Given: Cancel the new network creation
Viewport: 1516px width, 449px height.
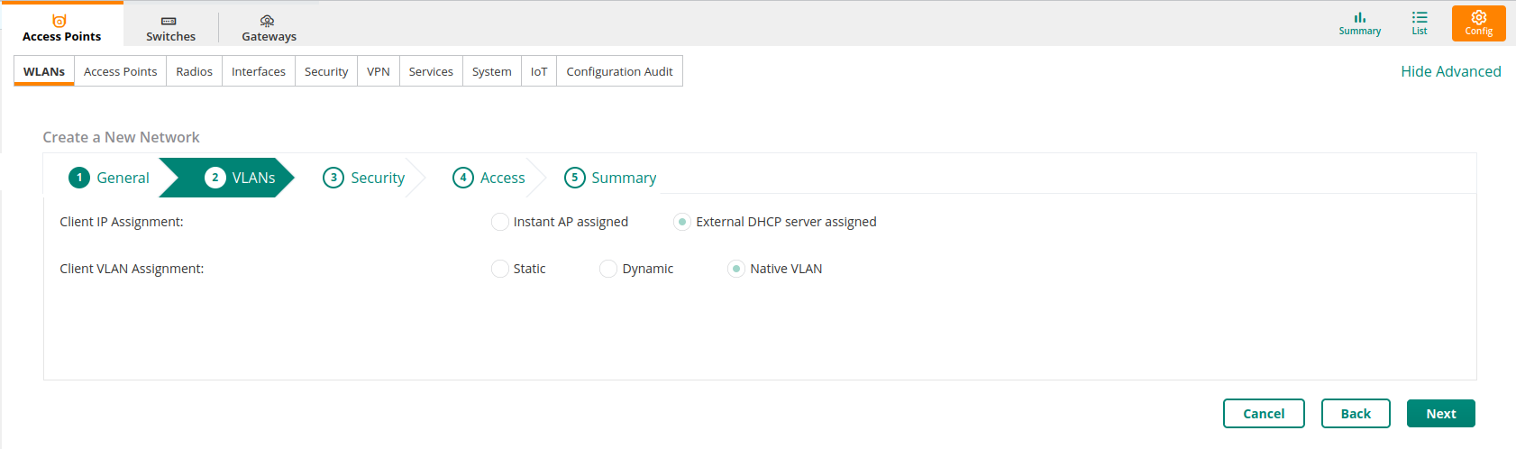Looking at the screenshot, I should [1264, 414].
